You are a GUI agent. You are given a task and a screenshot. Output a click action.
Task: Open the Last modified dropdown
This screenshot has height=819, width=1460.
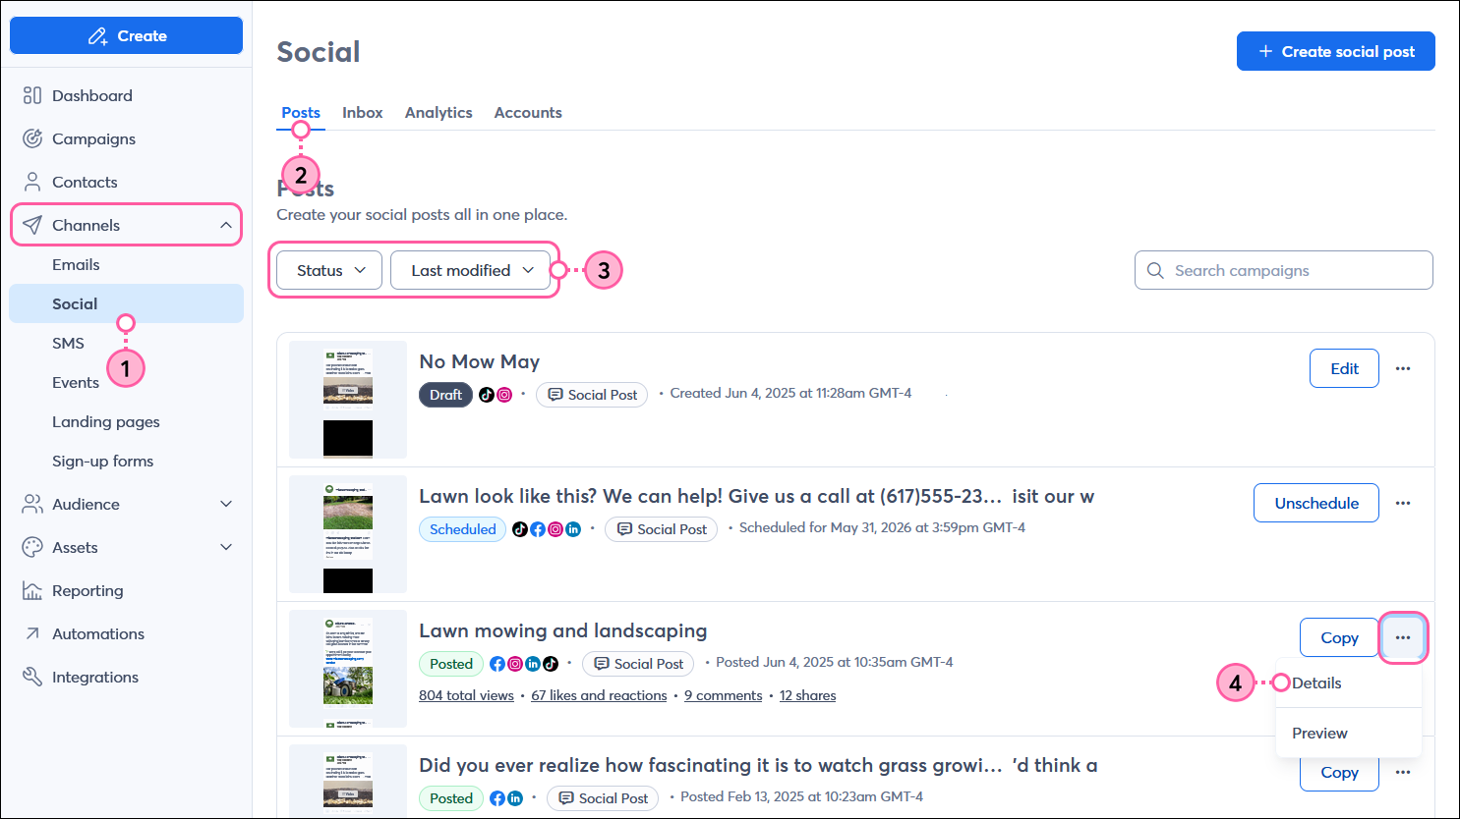[x=471, y=269]
